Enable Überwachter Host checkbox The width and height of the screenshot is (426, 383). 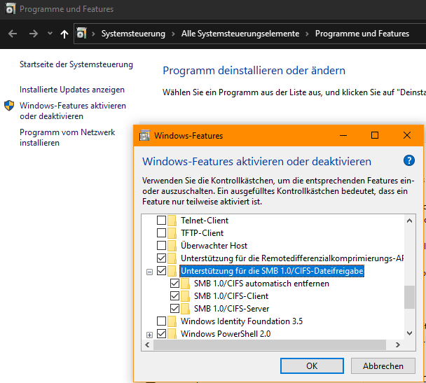(x=161, y=245)
